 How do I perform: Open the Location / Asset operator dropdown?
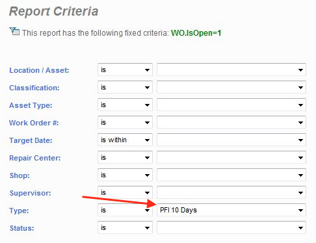click(125, 70)
